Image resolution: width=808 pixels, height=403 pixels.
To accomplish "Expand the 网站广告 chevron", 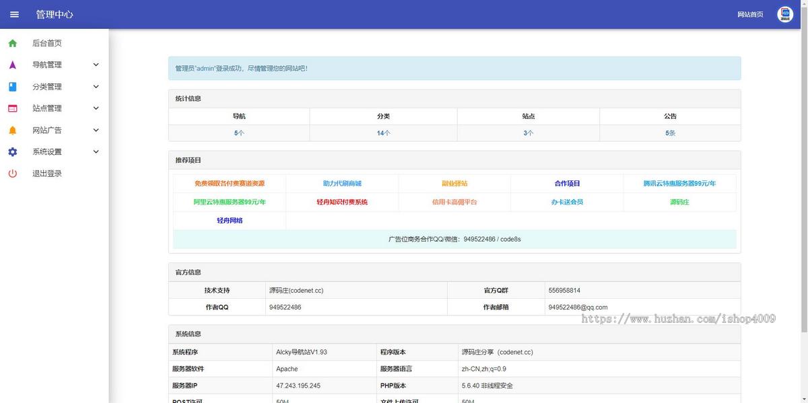I will pyautogui.click(x=96, y=130).
